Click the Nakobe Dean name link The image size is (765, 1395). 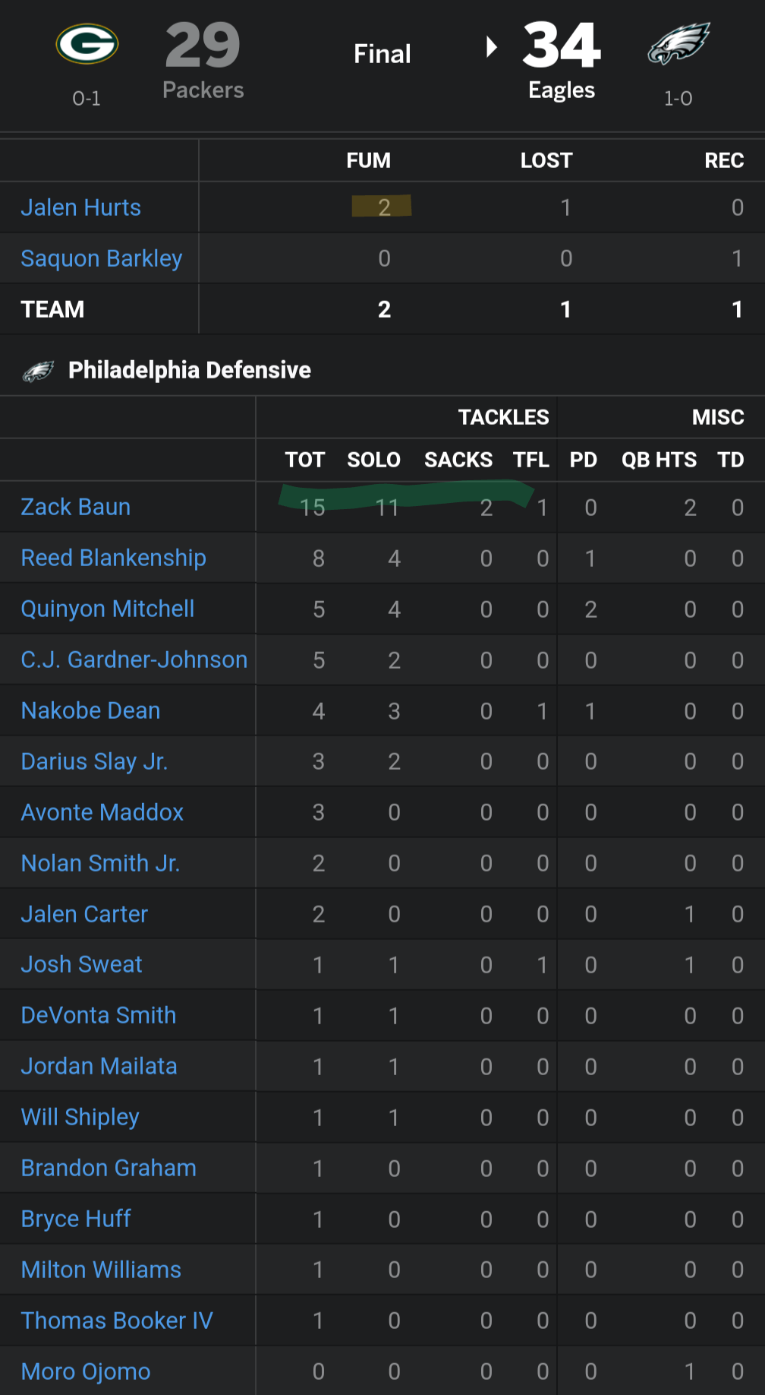click(x=91, y=710)
